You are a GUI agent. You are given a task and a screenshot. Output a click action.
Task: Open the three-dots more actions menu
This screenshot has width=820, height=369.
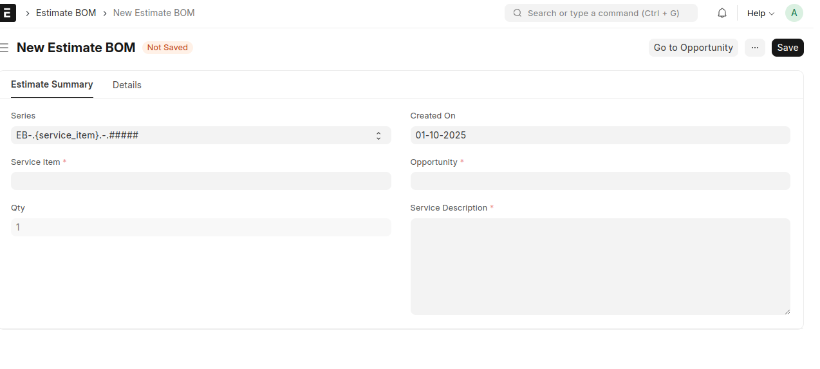[x=754, y=48]
